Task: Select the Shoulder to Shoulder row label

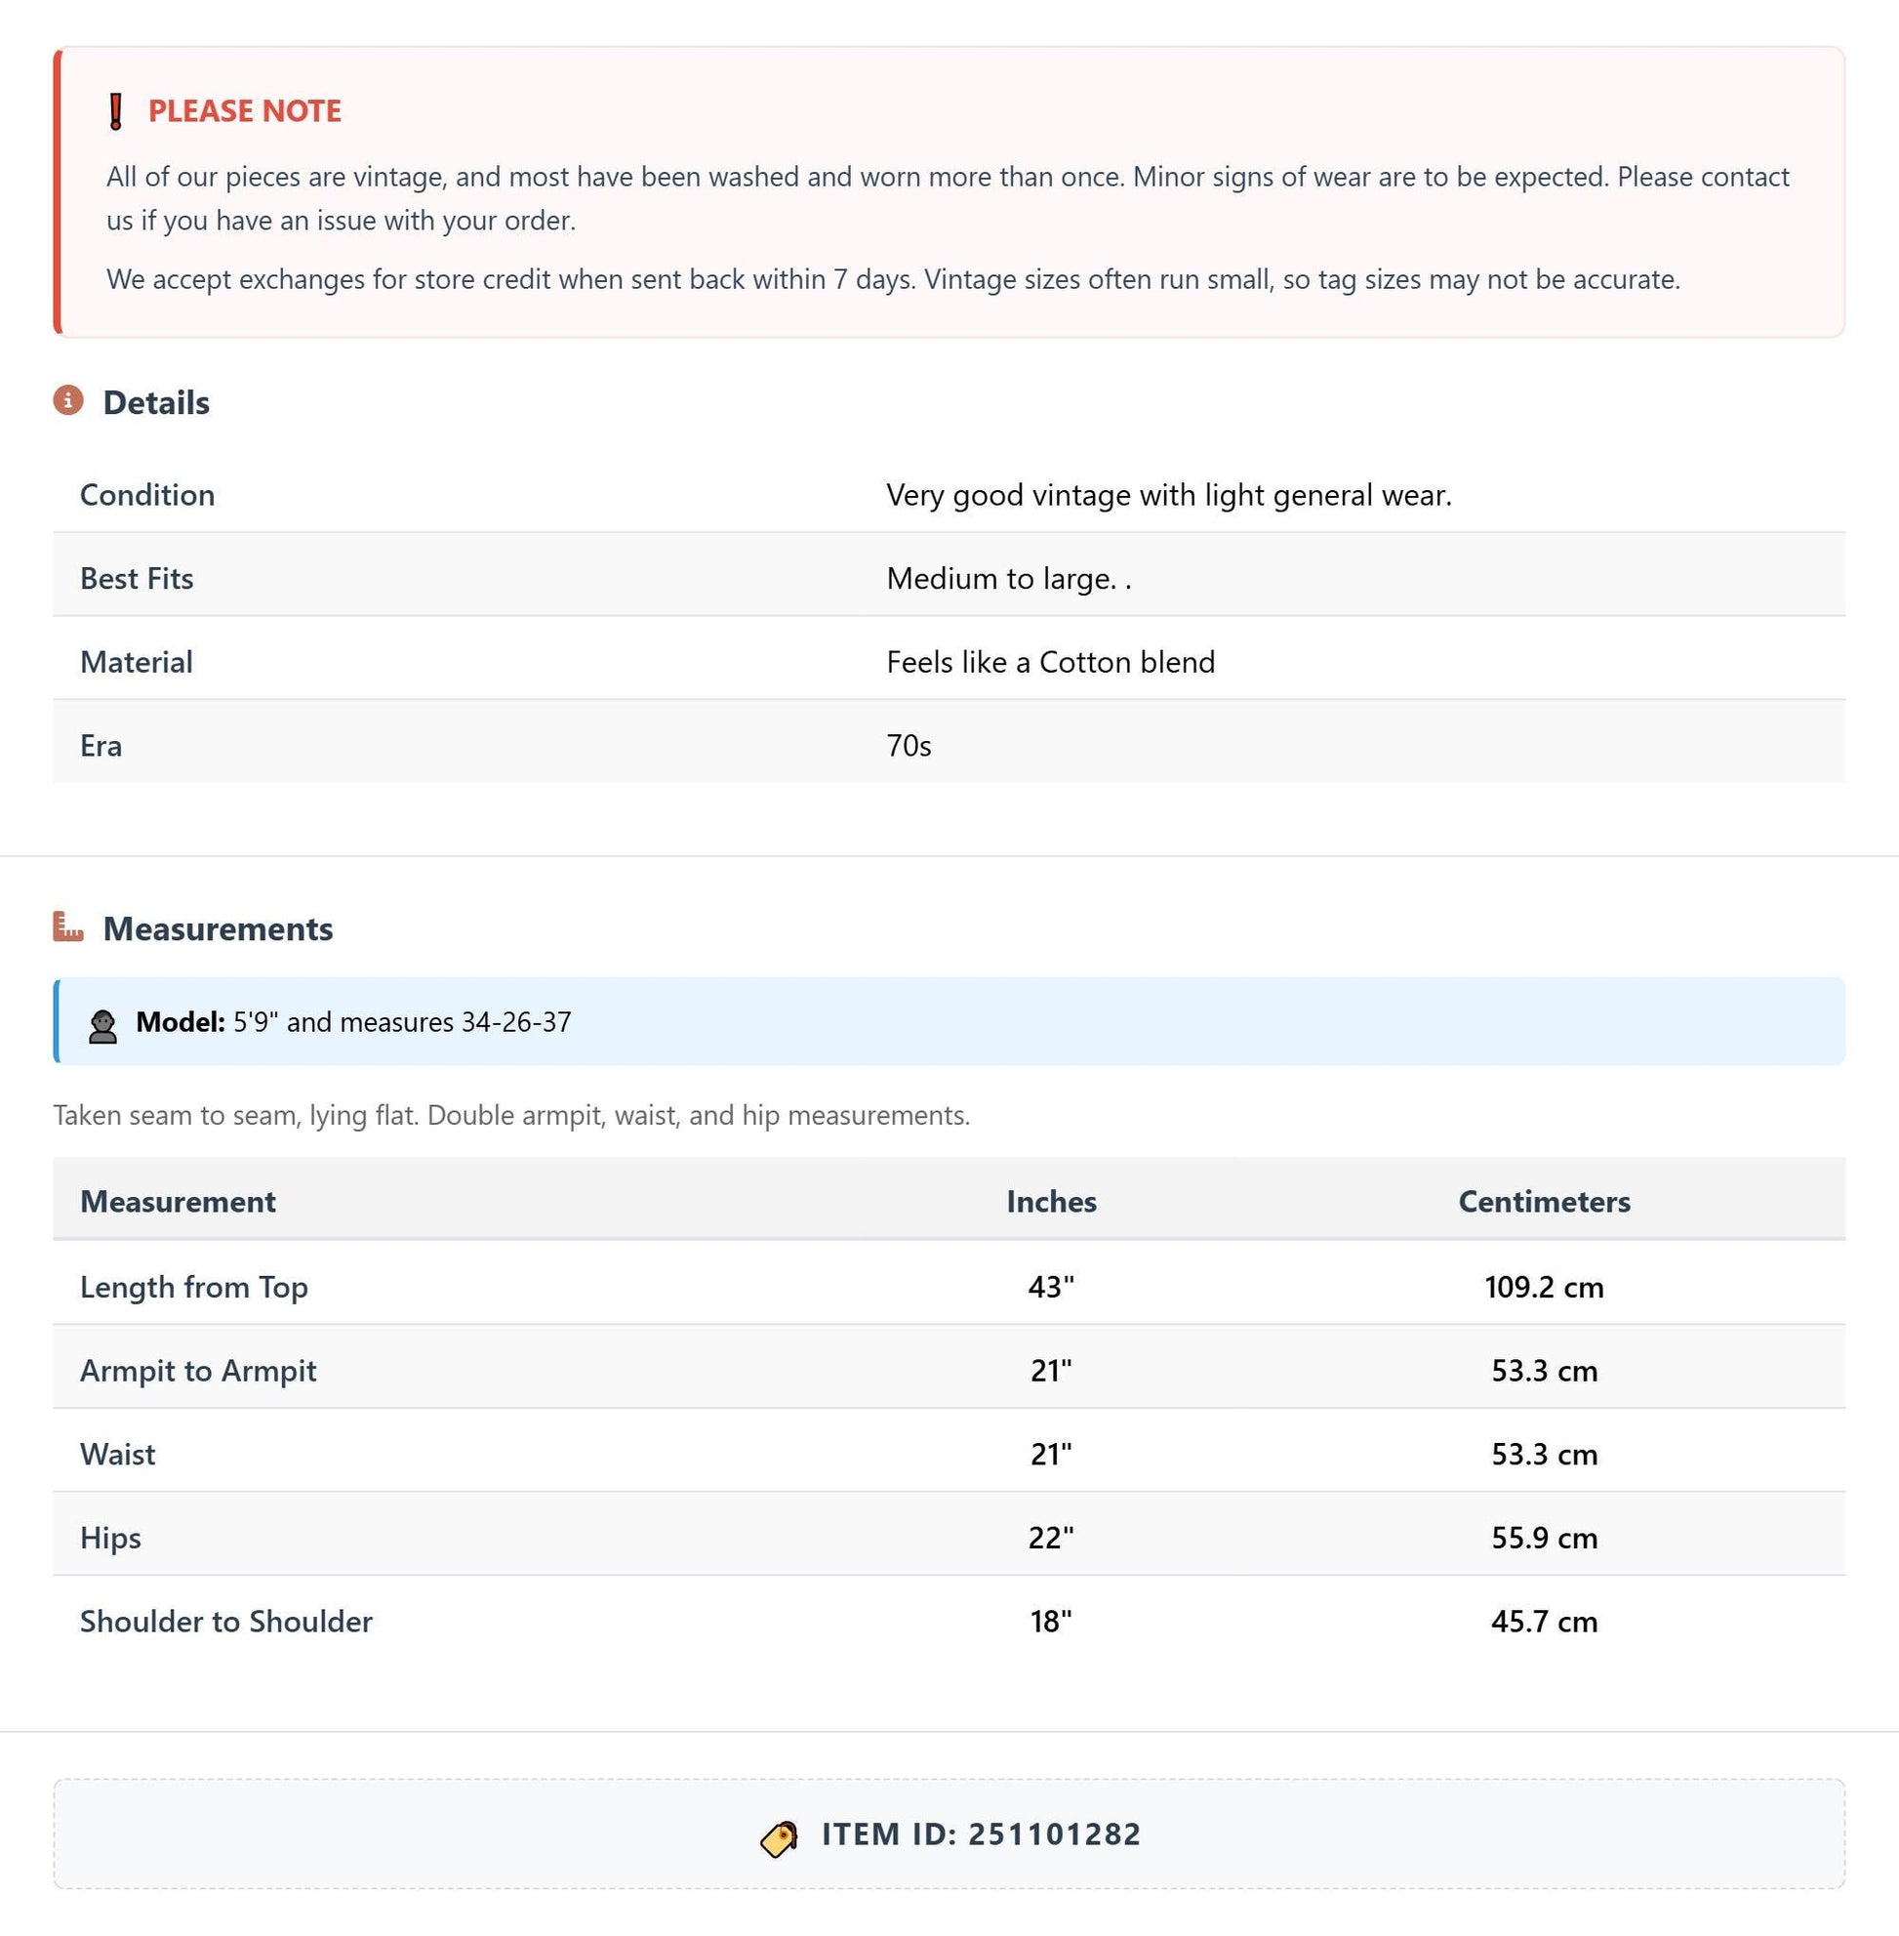Action: coord(226,1622)
